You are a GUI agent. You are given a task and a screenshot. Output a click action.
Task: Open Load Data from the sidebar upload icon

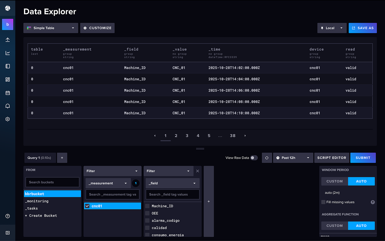click(x=7, y=40)
